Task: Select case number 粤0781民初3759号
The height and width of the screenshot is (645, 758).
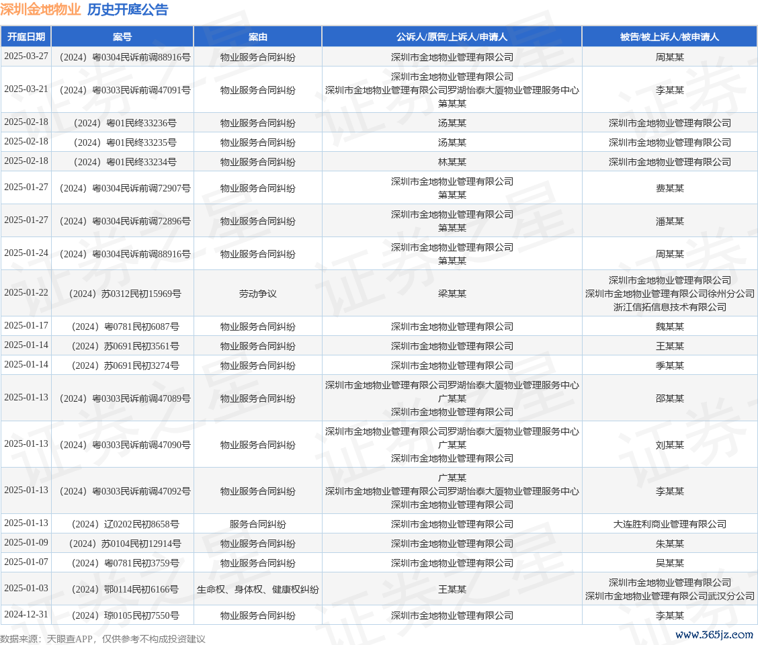Action: coord(125,563)
